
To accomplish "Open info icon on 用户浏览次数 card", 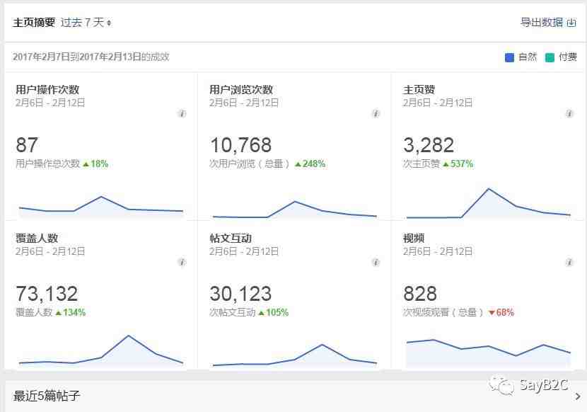I will tap(376, 113).
